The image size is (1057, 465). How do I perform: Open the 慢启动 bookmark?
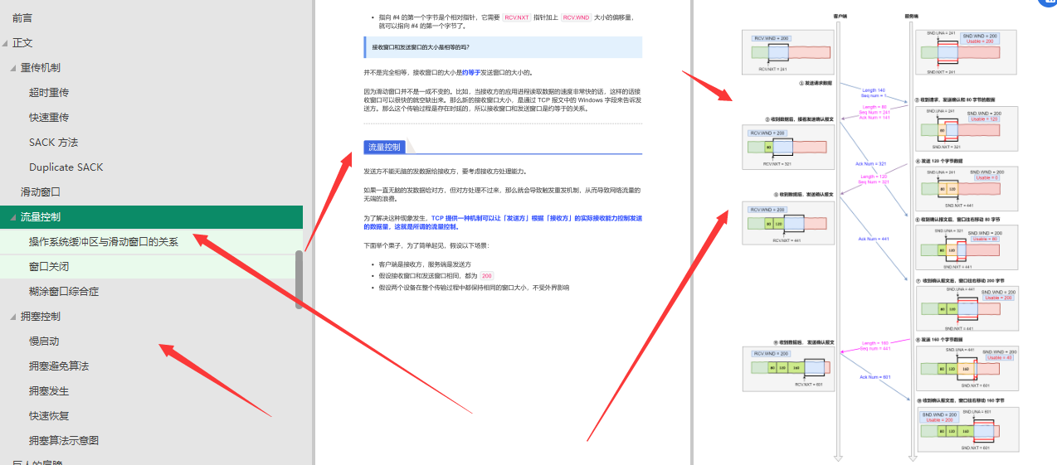click(x=44, y=341)
